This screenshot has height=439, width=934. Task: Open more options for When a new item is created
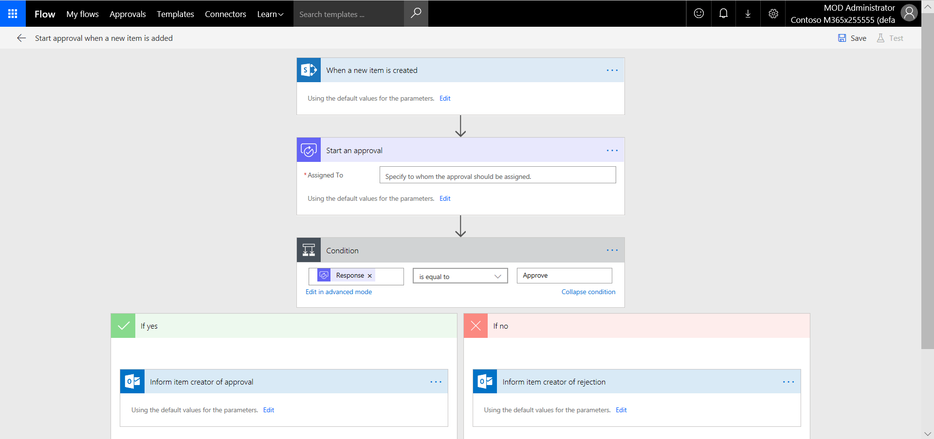612,70
